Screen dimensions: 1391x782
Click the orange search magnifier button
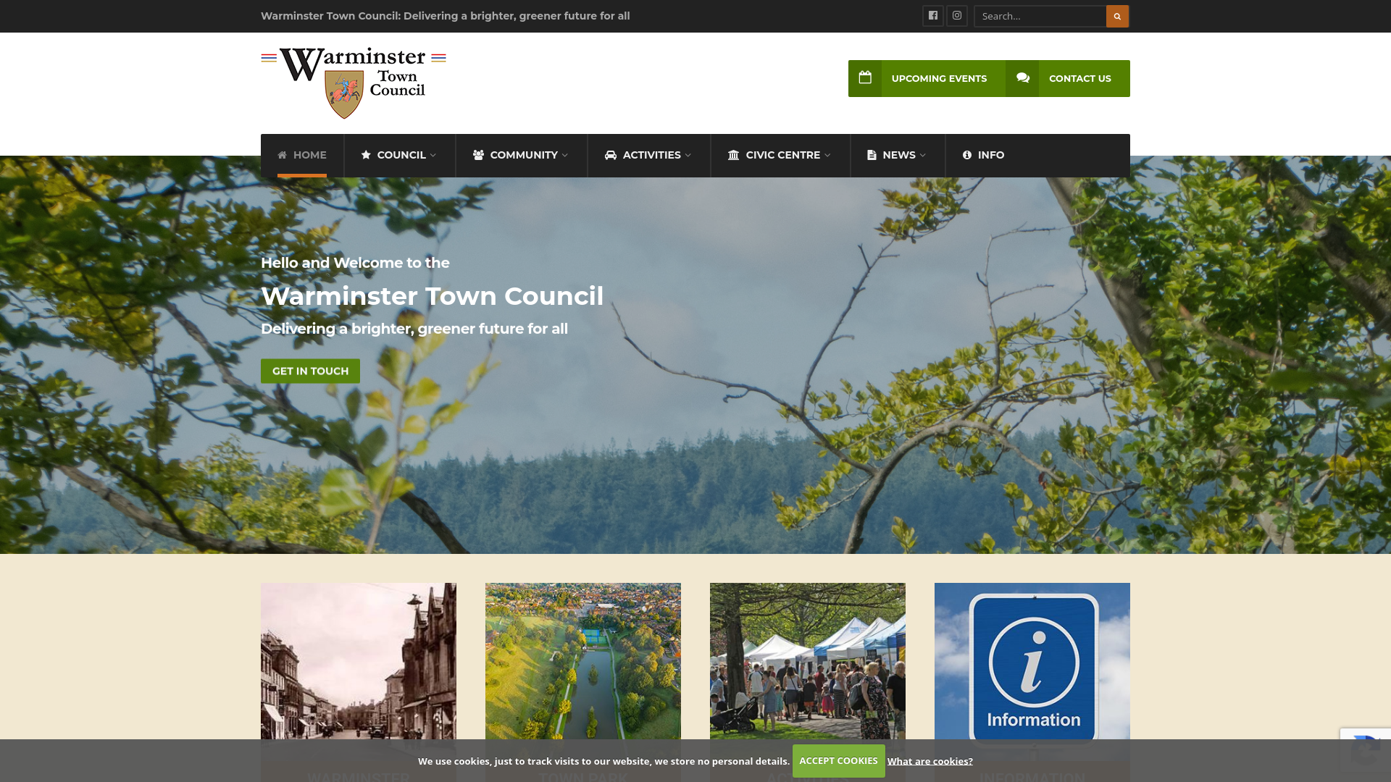[1117, 16]
